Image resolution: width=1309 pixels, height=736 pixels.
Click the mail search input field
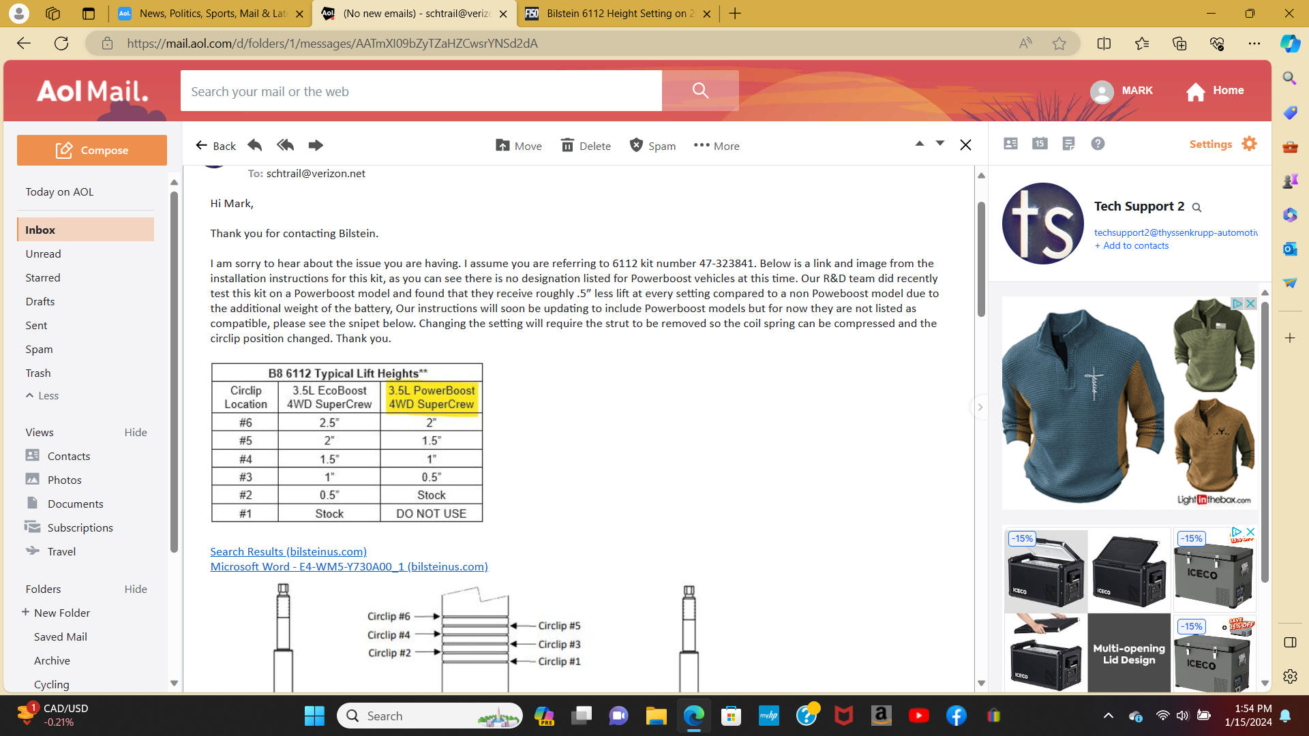[421, 91]
